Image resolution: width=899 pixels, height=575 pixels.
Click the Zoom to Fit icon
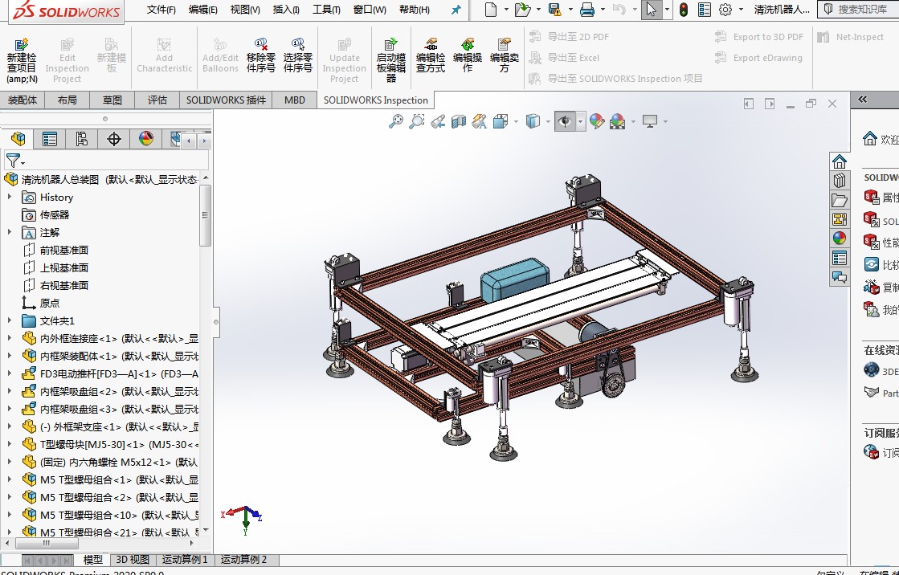396,121
